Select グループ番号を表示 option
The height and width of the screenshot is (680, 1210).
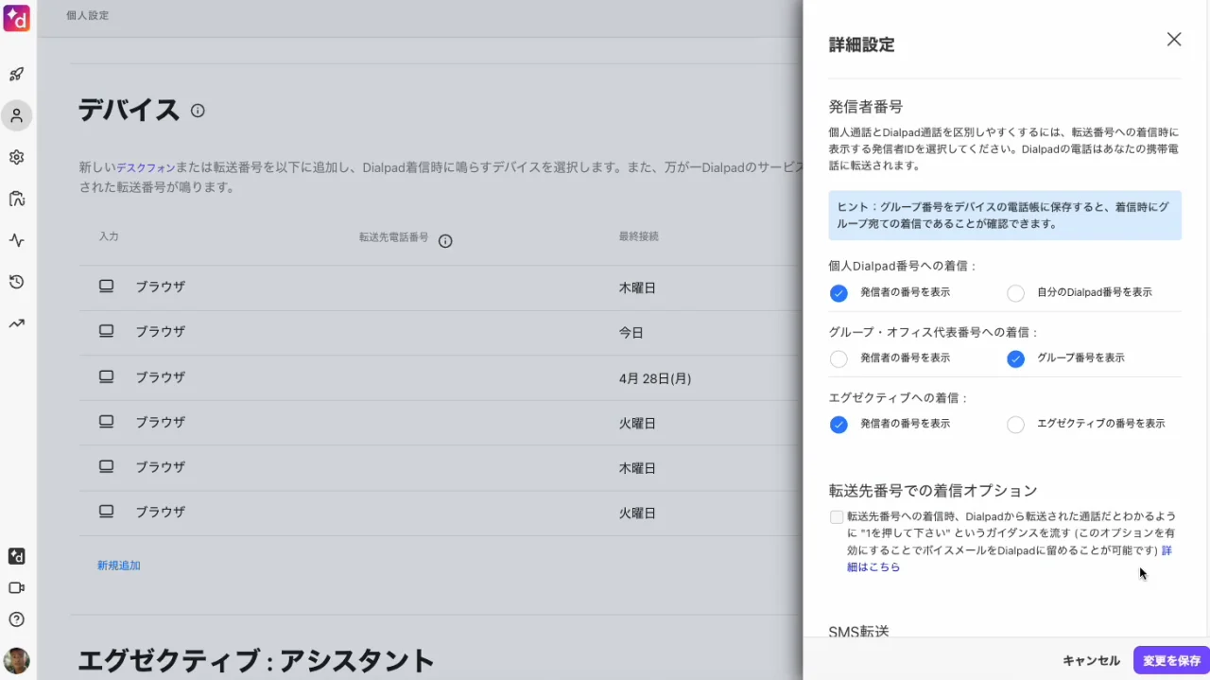(x=1015, y=358)
